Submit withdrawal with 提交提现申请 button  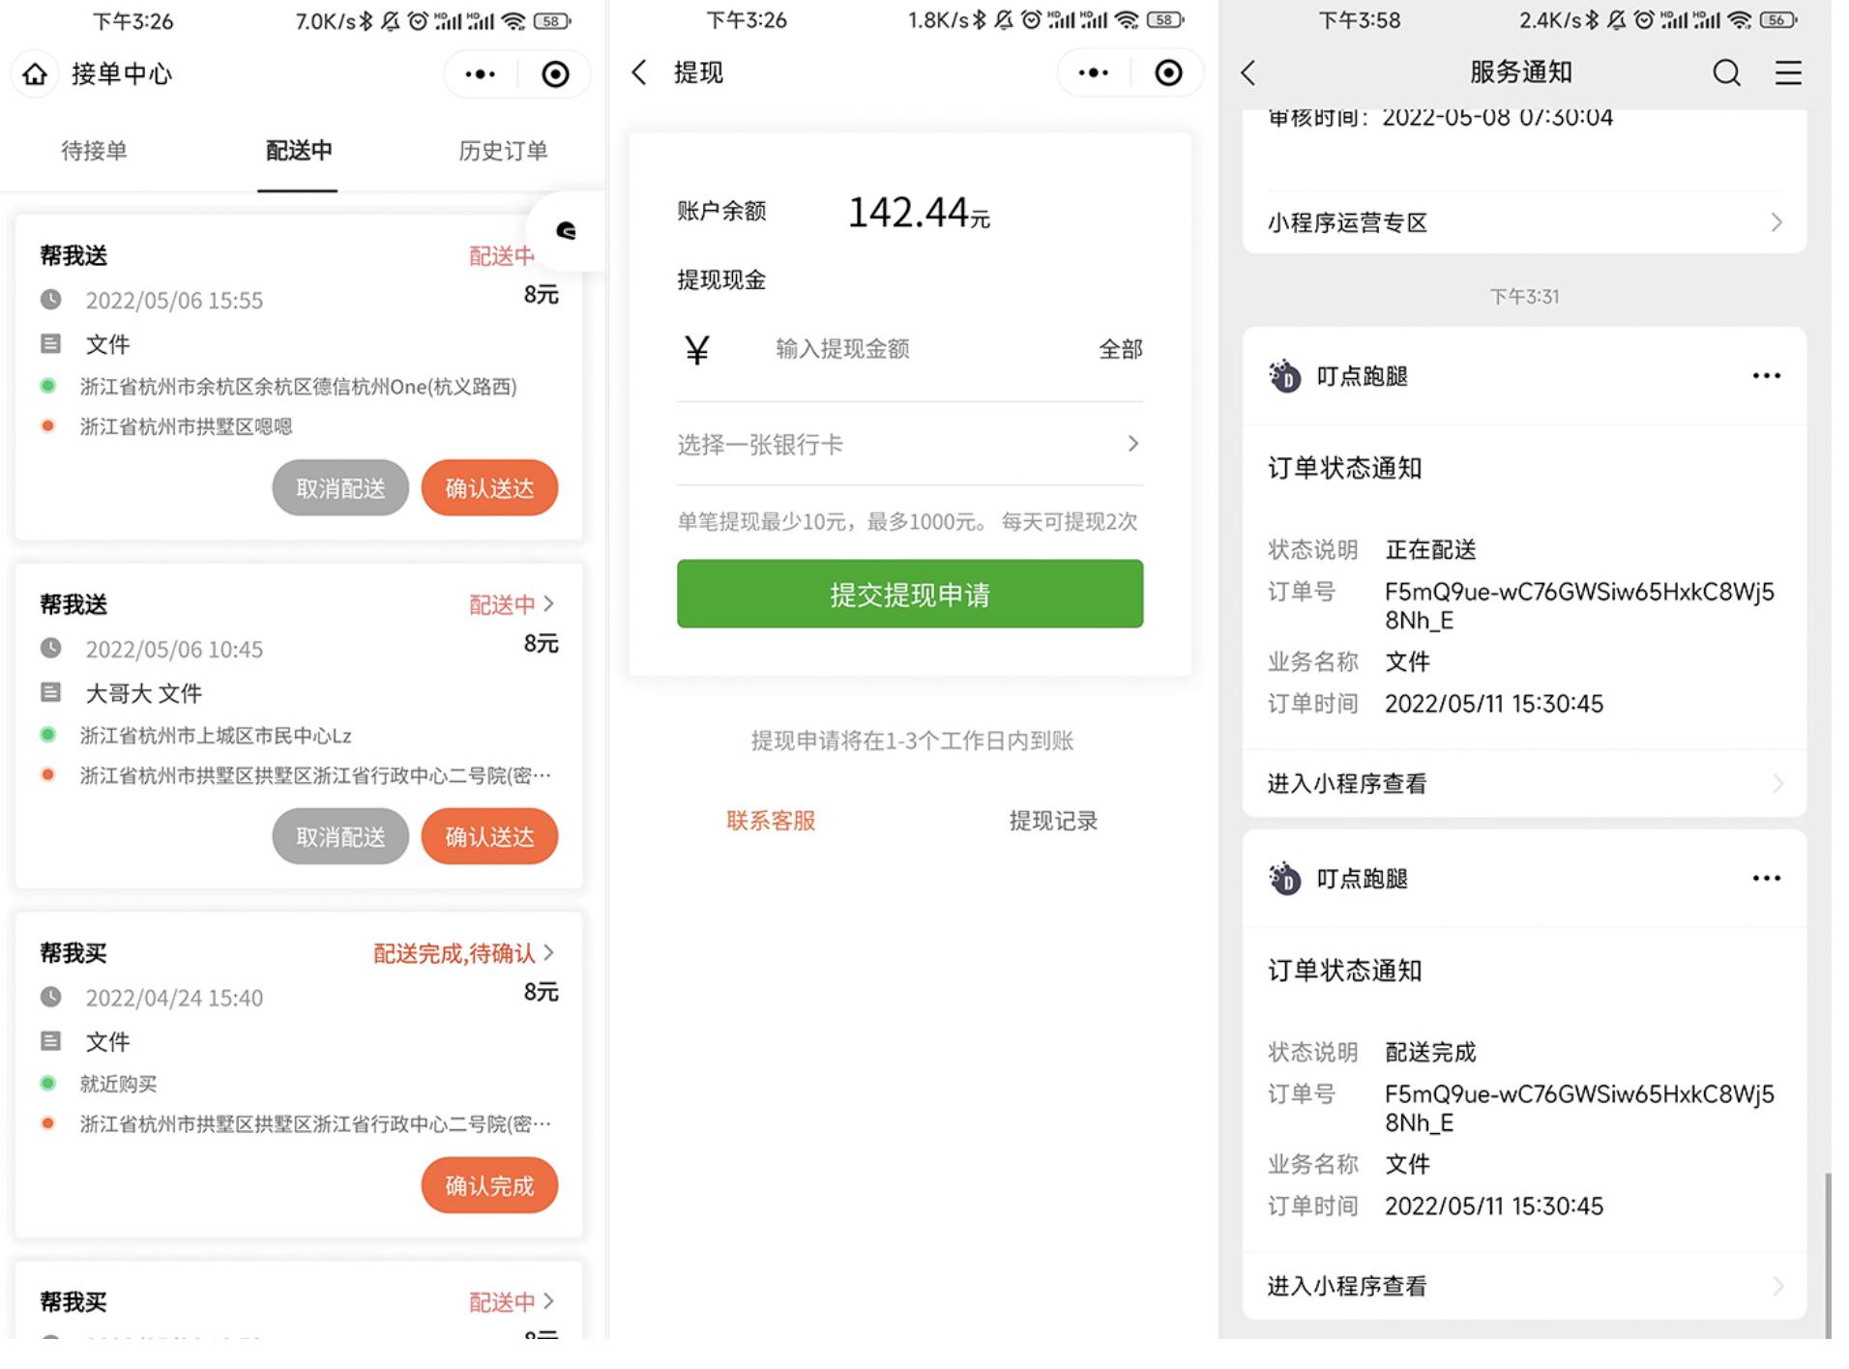point(909,594)
